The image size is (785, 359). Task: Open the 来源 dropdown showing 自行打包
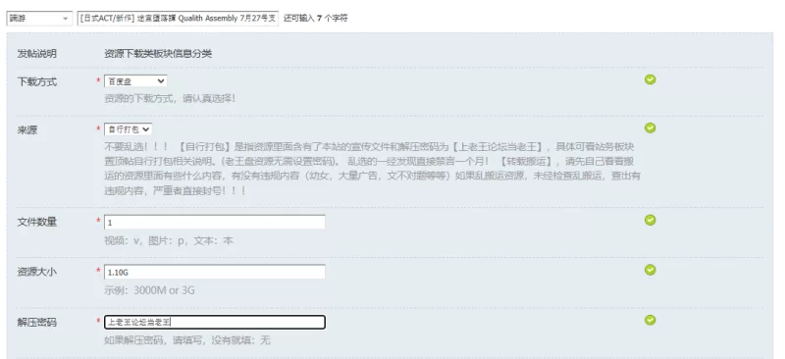click(129, 129)
